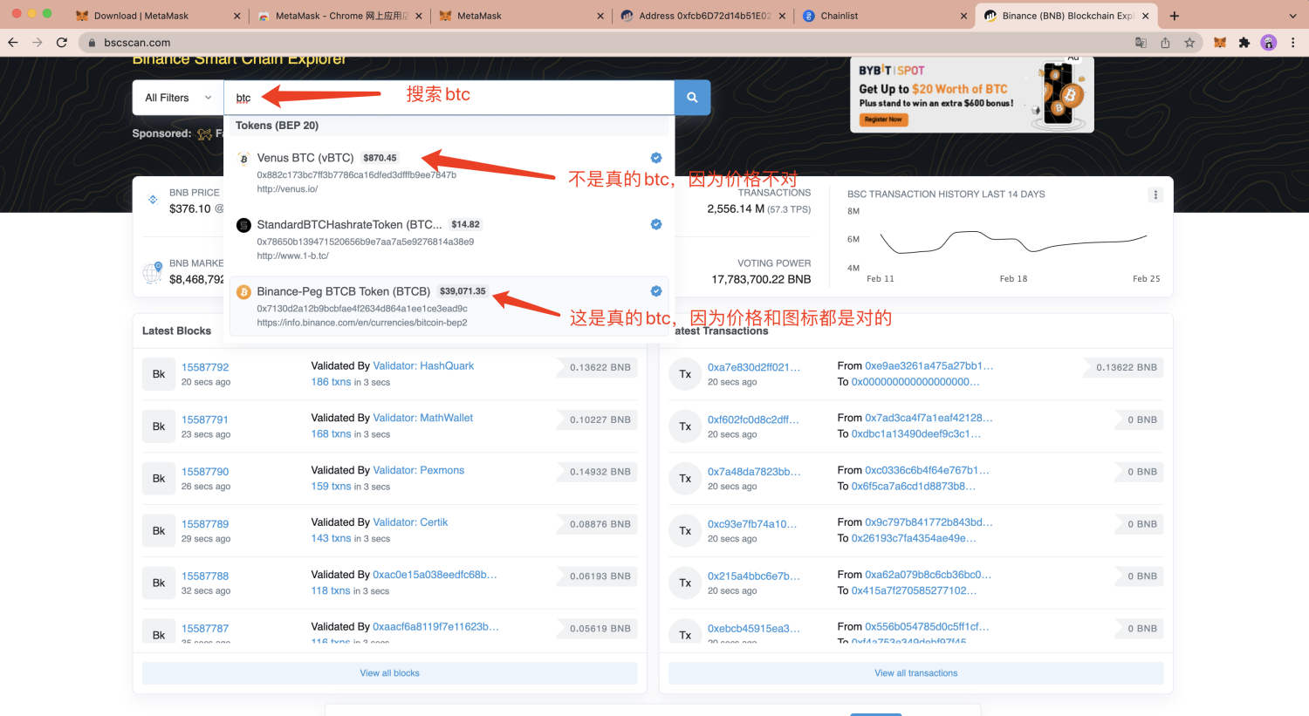Select Venus BTC (vBTC) search result
1309x716 pixels.
(449, 173)
